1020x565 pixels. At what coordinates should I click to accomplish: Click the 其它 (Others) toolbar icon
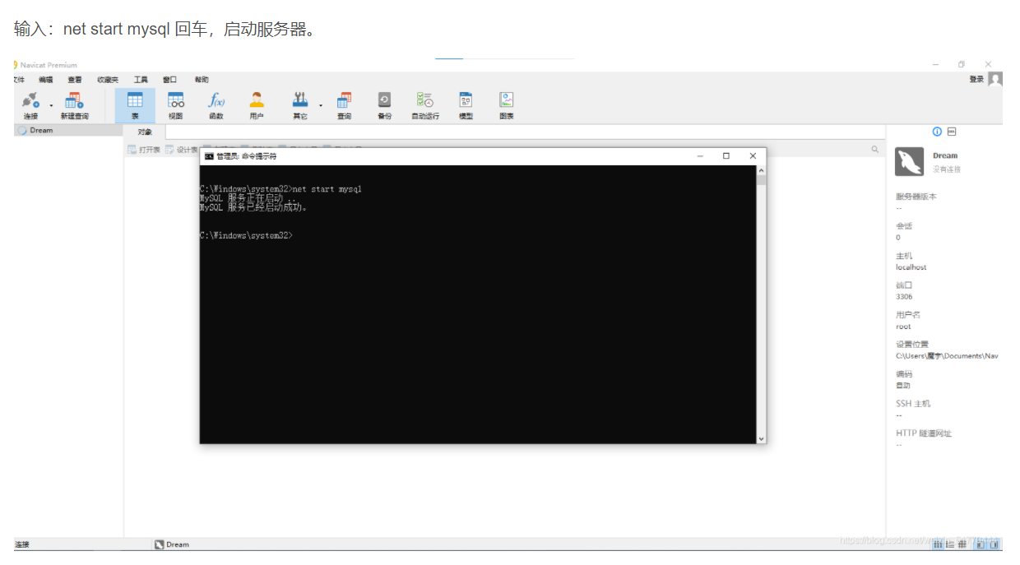pos(300,104)
